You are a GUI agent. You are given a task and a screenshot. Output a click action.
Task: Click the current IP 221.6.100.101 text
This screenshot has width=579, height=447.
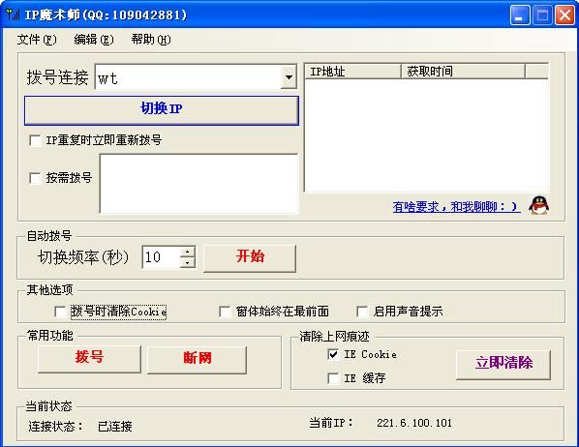point(414,423)
